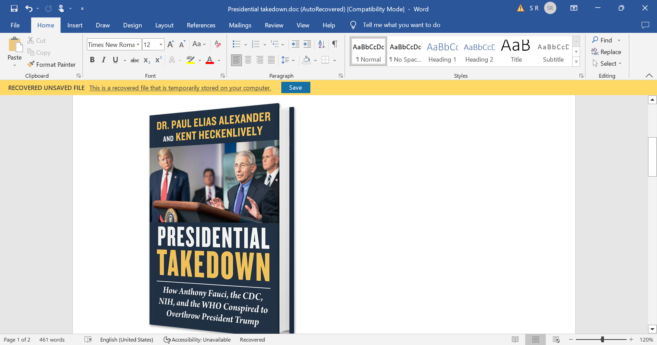Screen dimensions: 657x345
Task: Decrease font size with shrink font icon
Action: [x=182, y=44]
